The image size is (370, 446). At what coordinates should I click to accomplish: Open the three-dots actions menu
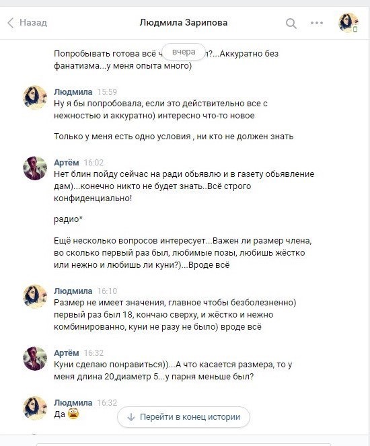coord(317,23)
